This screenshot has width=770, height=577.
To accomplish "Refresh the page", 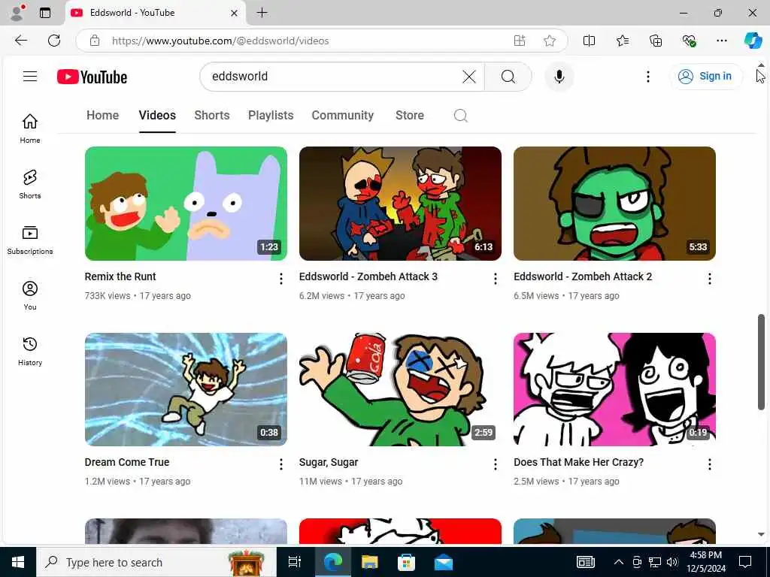I will (x=54, y=41).
